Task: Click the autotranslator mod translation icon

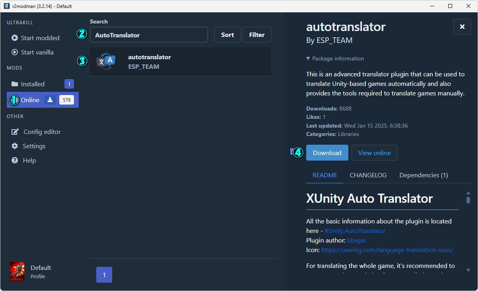Action: [x=106, y=62]
